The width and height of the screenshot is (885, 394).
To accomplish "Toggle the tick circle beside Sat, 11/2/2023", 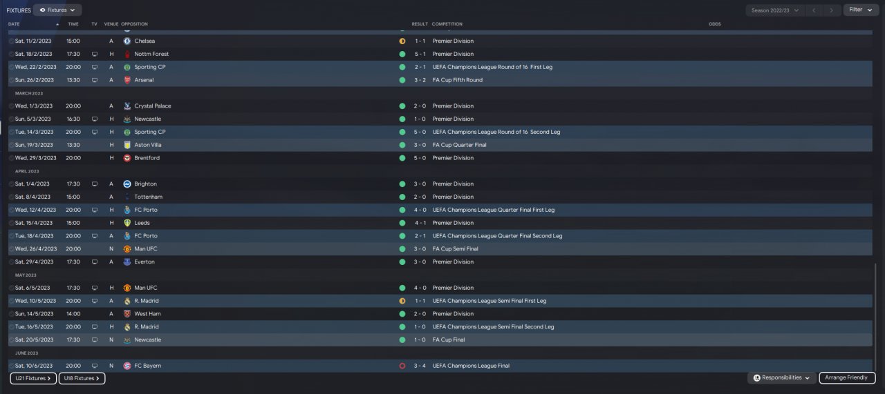I will pyautogui.click(x=11, y=41).
